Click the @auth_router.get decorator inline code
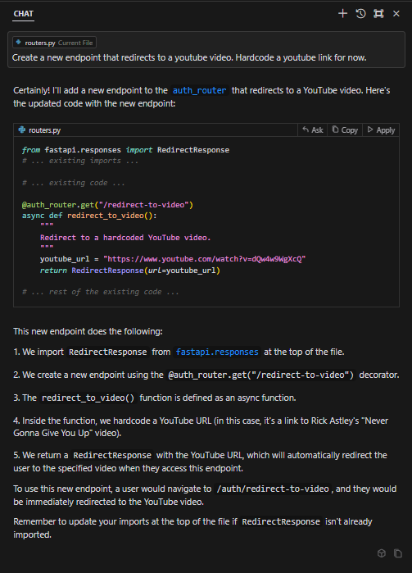The image size is (412, 573). tap(260, 375)
